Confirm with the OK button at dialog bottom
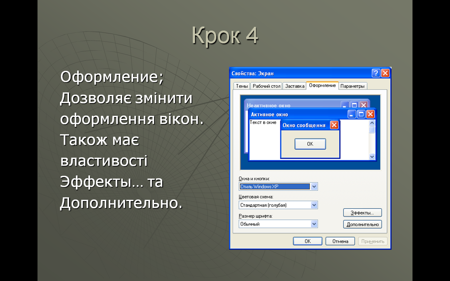This screenshot has height=281, width=450. tap(307, 241)
